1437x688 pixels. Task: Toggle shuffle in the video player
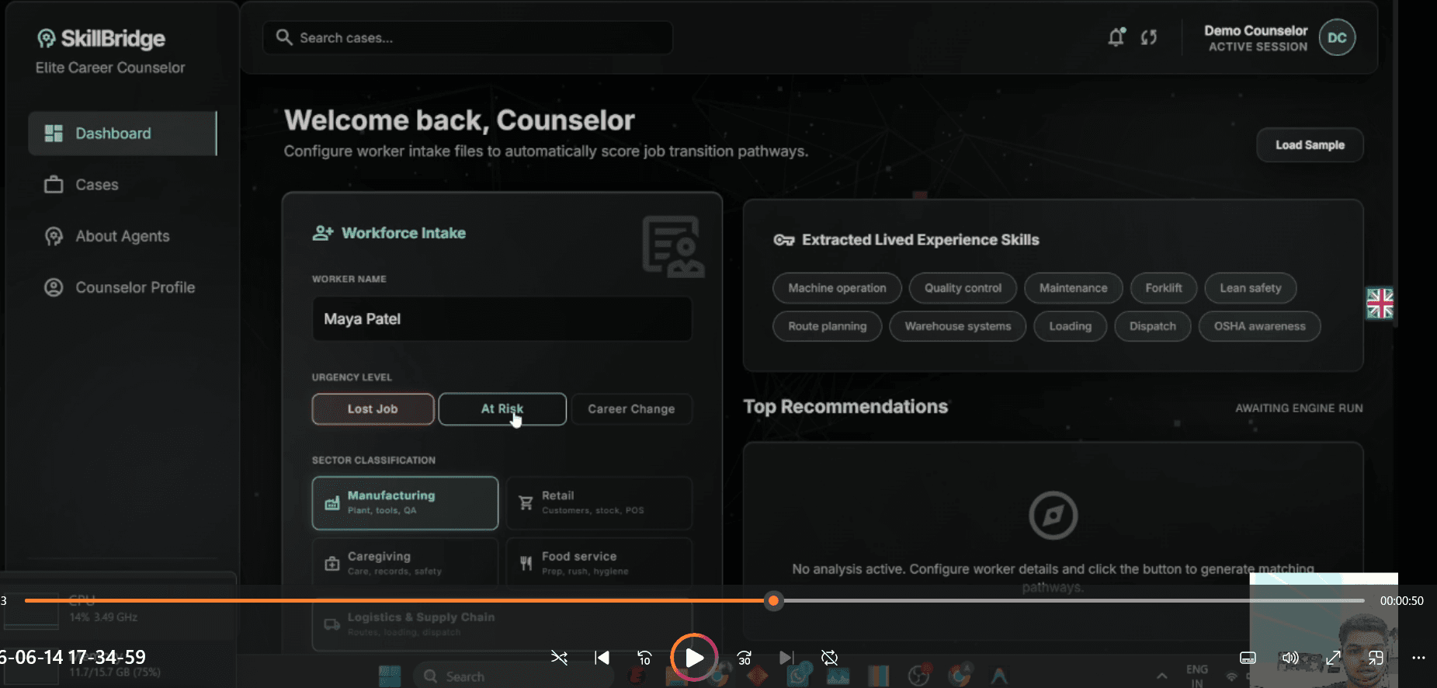pyautogui.click(x=559, y=658)
